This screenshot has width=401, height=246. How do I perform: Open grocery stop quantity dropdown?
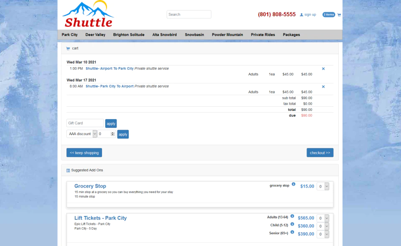tap(323, 186)
